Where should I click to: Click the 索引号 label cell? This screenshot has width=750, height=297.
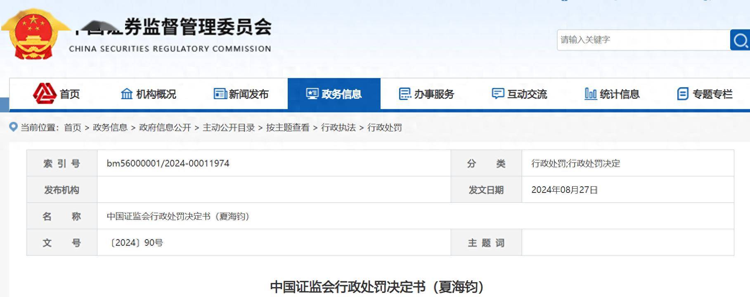62,163
